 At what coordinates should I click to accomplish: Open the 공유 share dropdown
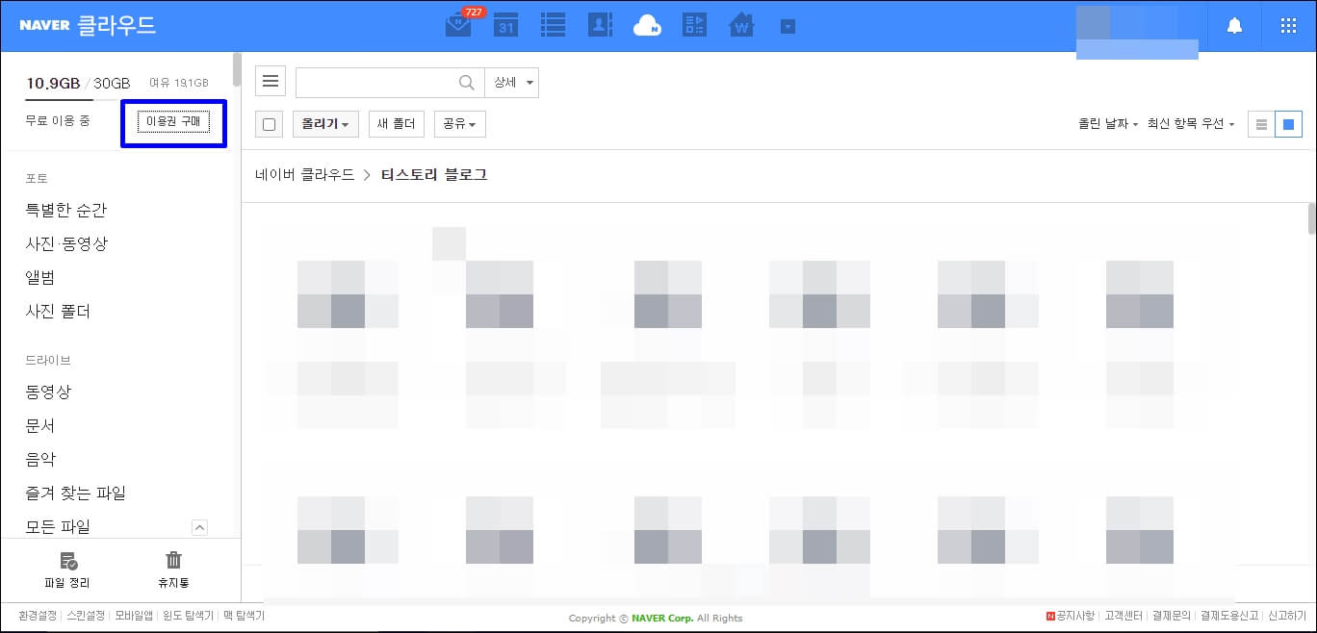(x=460, y=124)
